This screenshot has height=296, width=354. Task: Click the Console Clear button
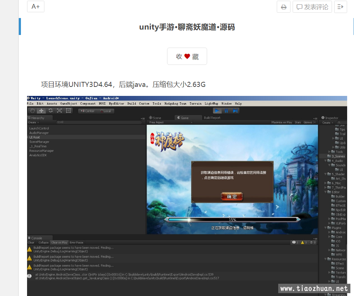click(31, 243)
